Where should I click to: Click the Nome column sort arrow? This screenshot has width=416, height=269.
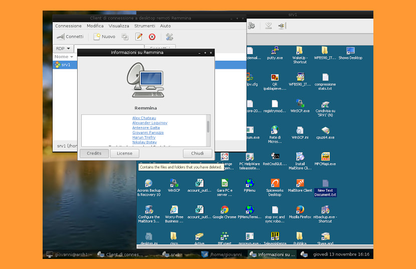pyautogui.click(x=72, y=57)
